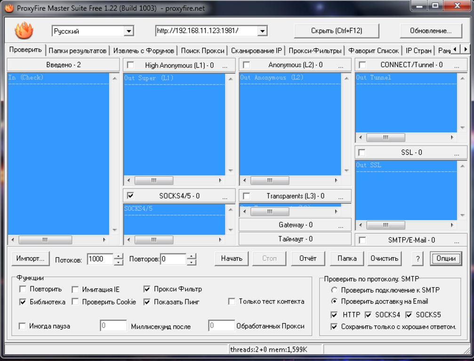The width and height of the screenshot is (474, 361).
Task: Switch to the IP Стран tab
Action: pyautogui.click(x=418, y=51)
